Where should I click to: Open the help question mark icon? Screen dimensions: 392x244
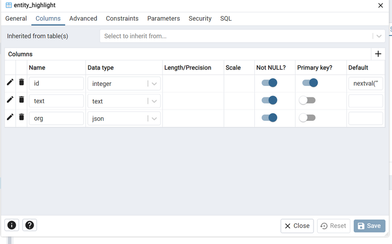(x=29, y=225)
